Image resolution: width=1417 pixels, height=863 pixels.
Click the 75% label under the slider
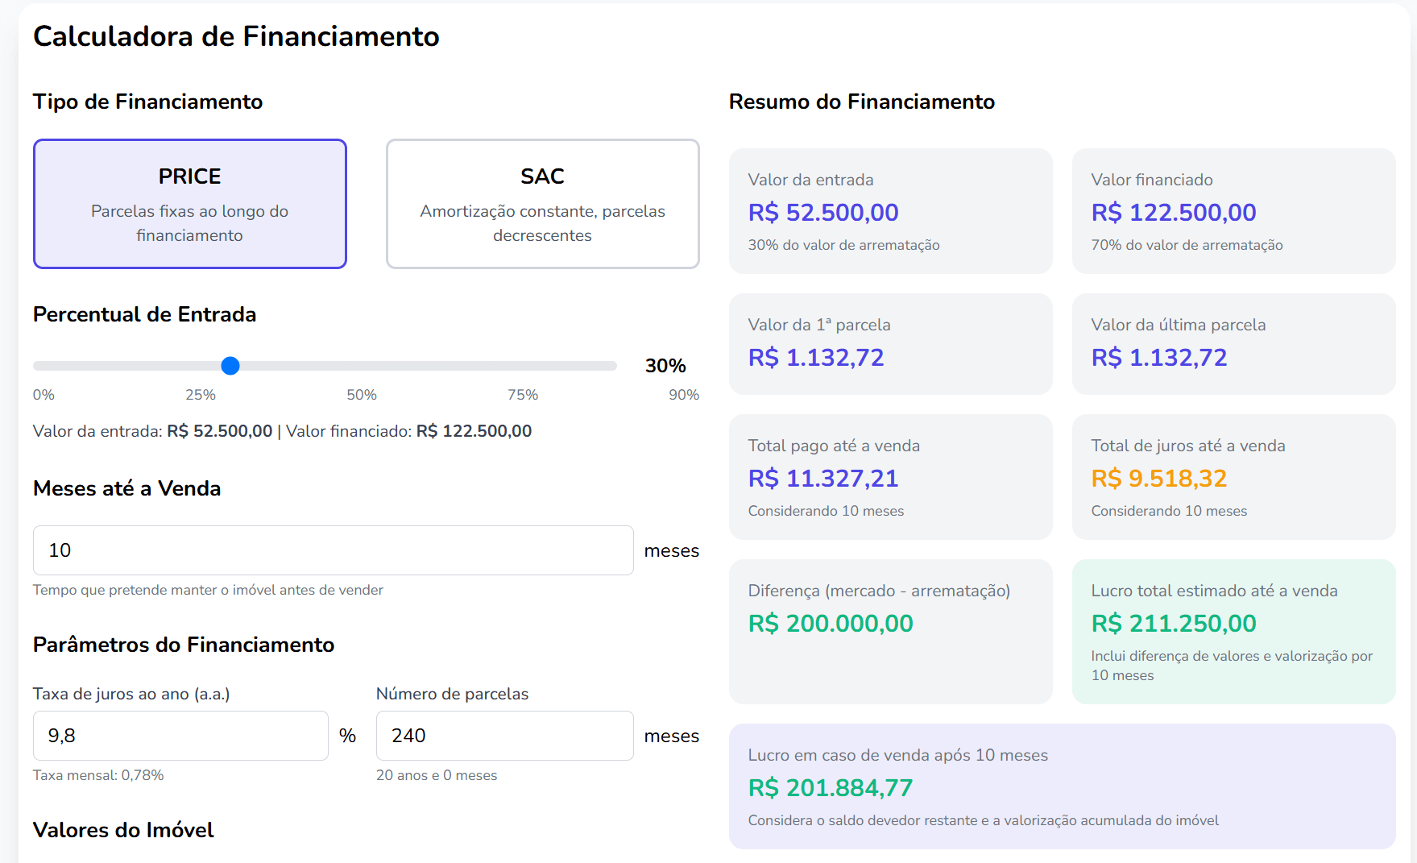(x=523, y=395)
